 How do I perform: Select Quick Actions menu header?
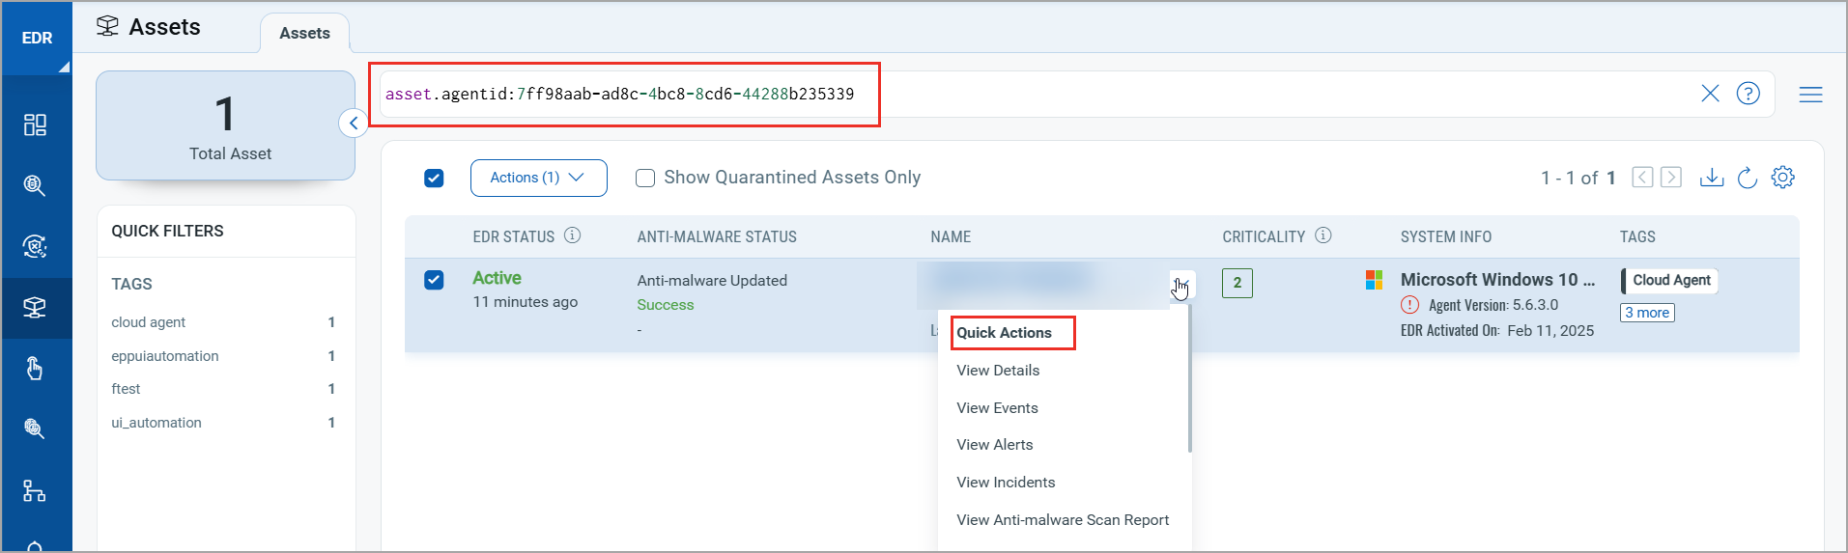point(1004,333)
